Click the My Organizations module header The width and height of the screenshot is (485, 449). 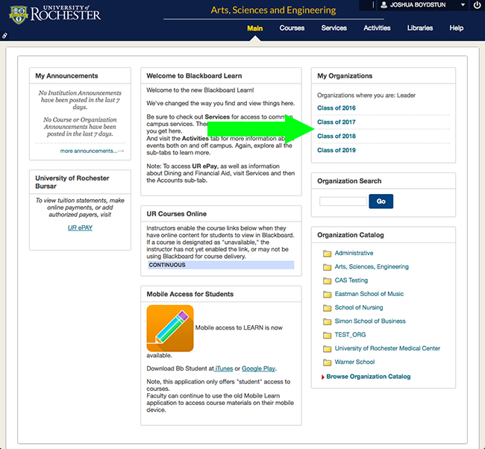point(384,76)
